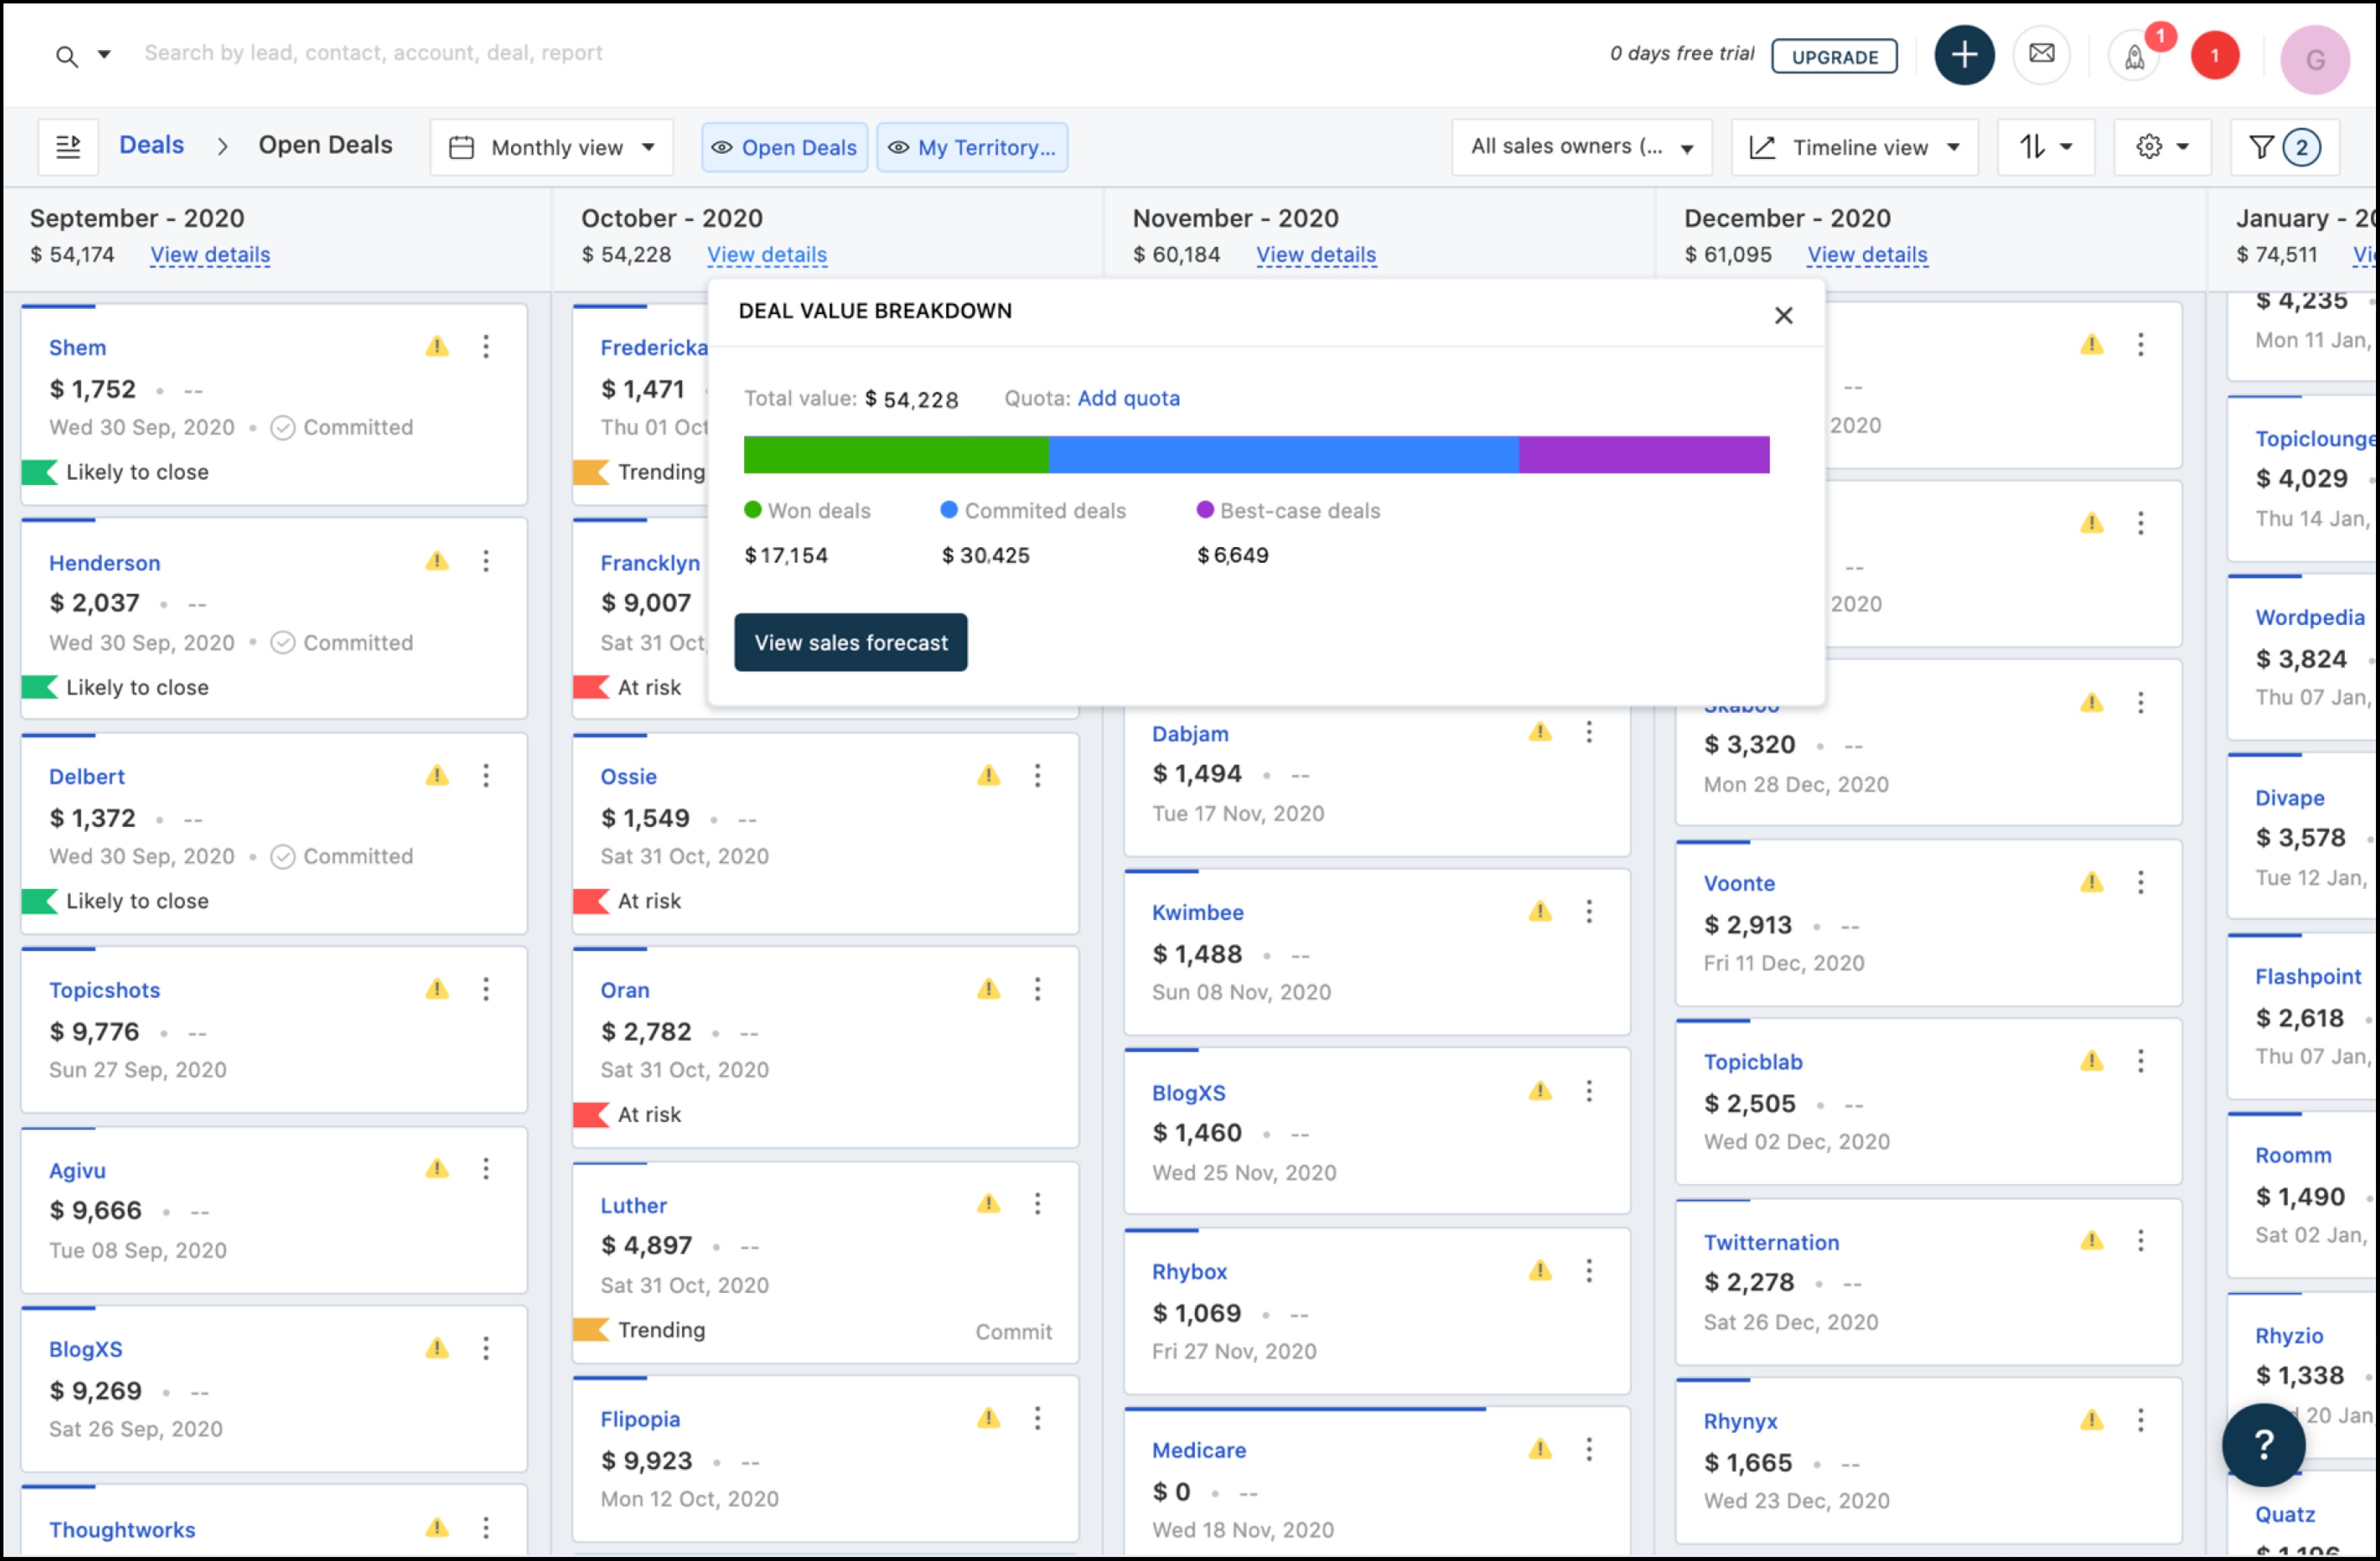Open the email envelope icon
This screenshot has width=2380, height=1561.
2041,55
